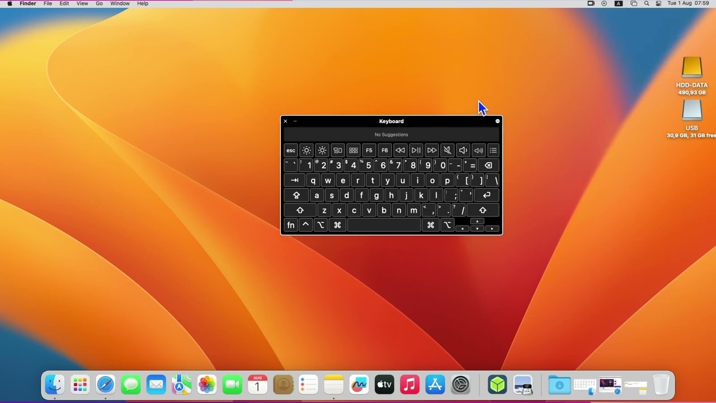This screenshot has width=716, height=403.
Task: Click the Spotlight search icon in menu bar
Action: [647, 3]
